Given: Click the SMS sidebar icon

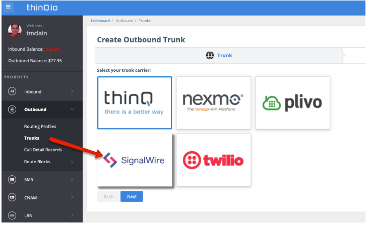Looking at the screenshot, I should pos(12,179).
